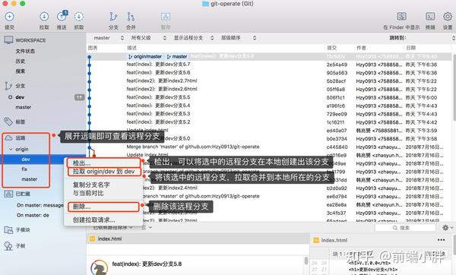Click the 搜索 search input field

405,228
